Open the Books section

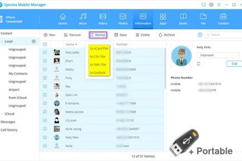(x=183, y=19)
